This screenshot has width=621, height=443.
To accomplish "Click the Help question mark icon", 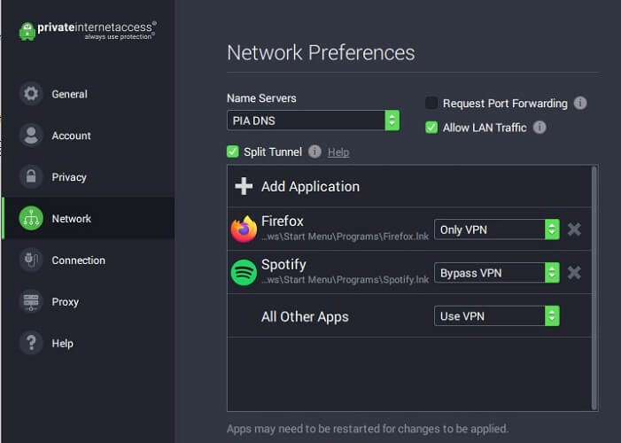I will click(31, 343).
